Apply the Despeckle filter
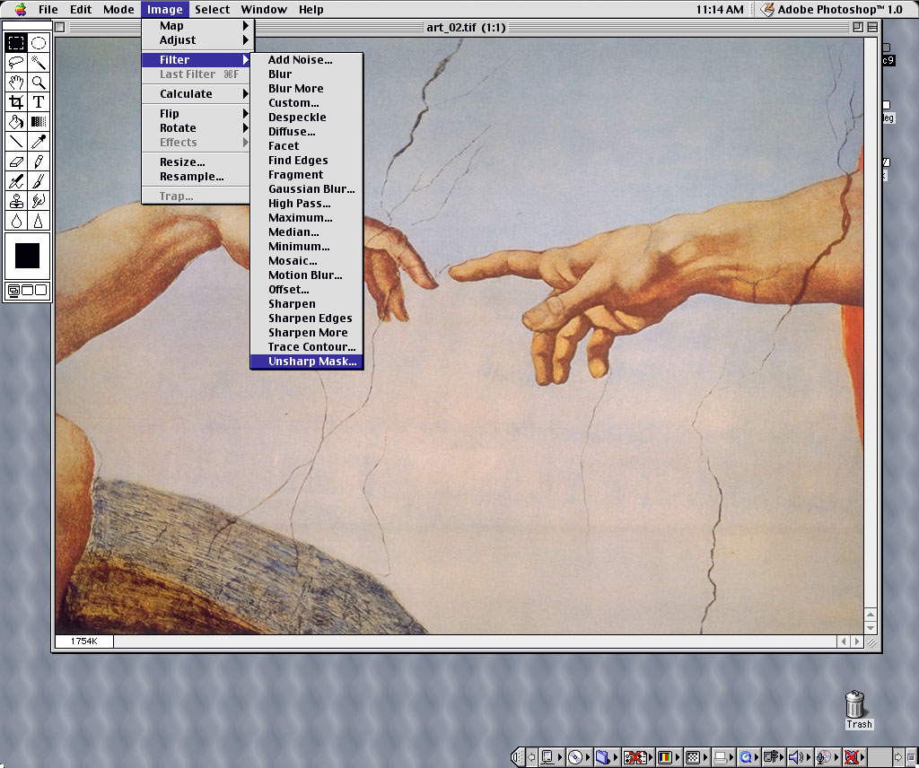The width and height of the screenshot is (919, 768). pos(307,118)
